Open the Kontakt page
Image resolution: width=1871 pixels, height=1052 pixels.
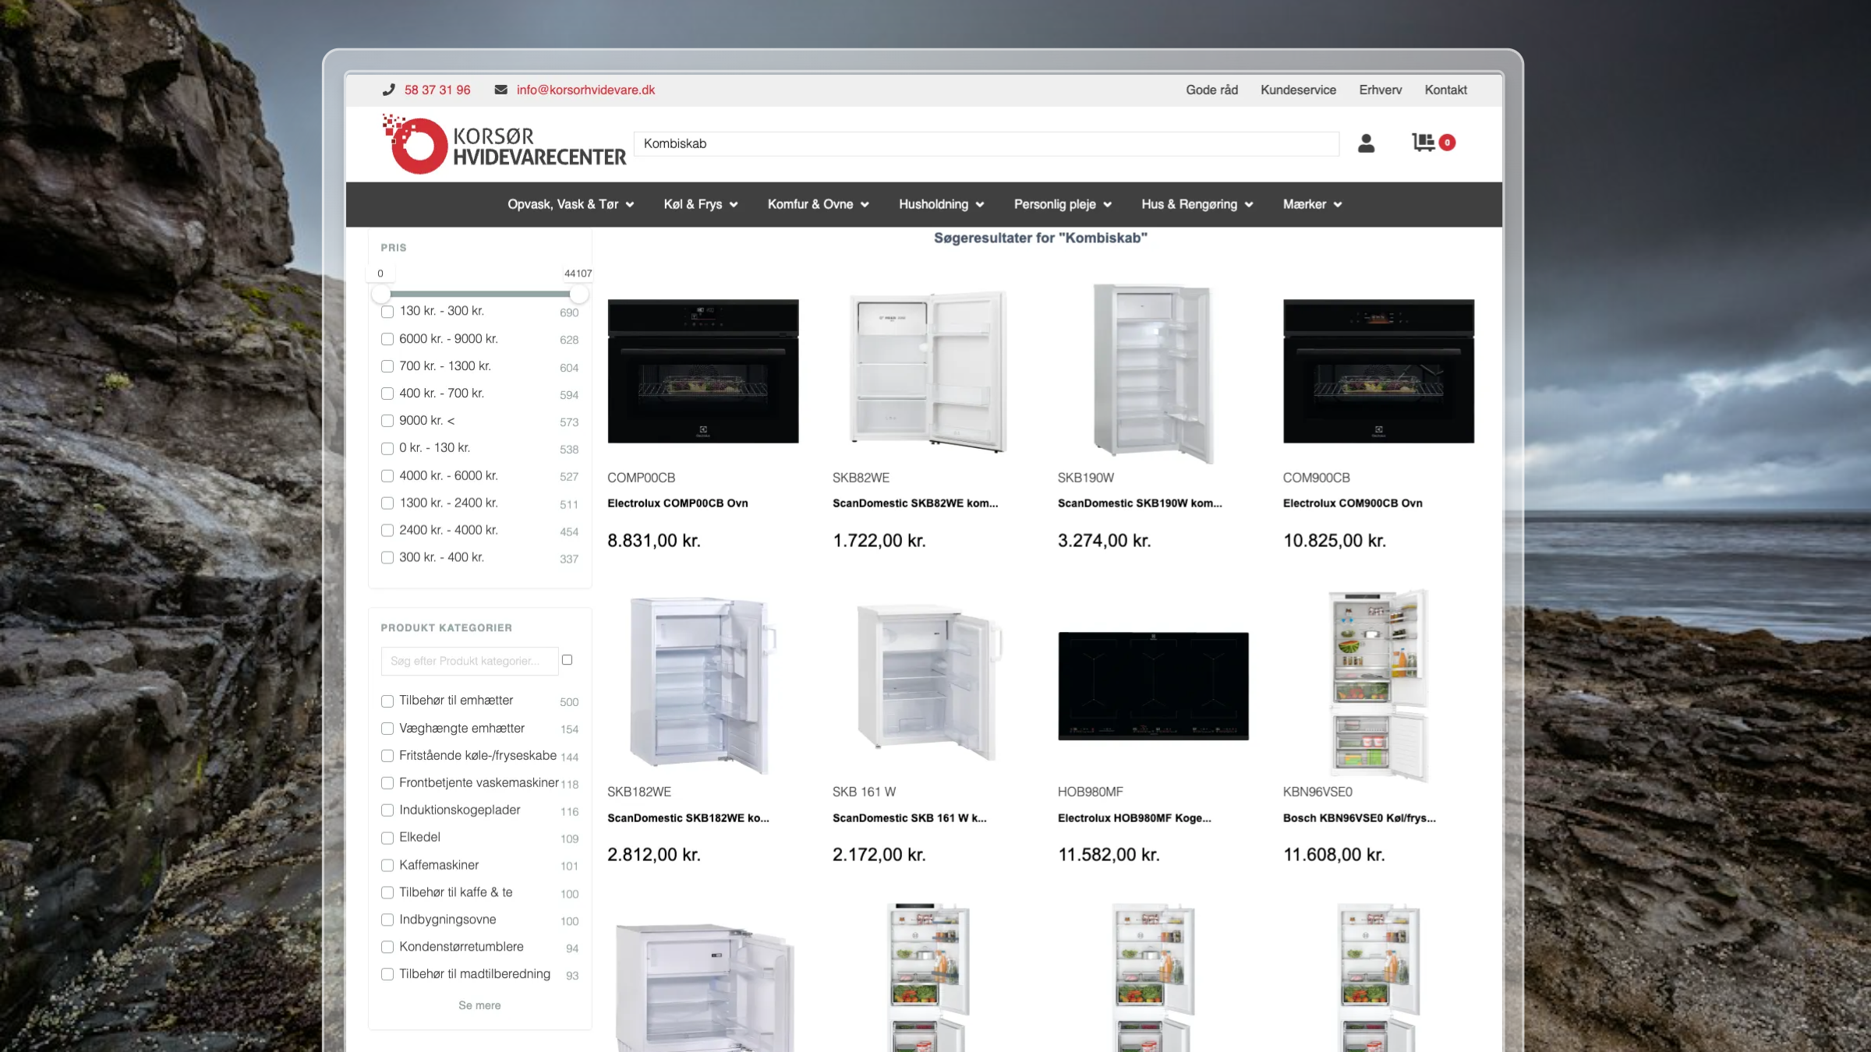point(1445,90)
